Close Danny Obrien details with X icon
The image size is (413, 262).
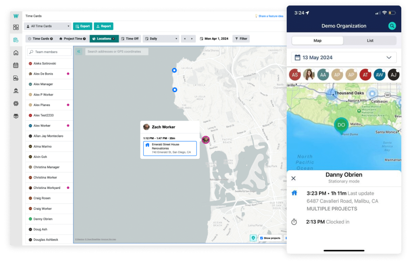pyautogui.click(x=293, y=178)
